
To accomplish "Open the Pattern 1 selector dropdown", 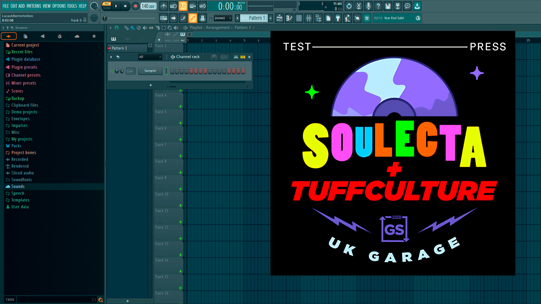I will click(254, 18).
